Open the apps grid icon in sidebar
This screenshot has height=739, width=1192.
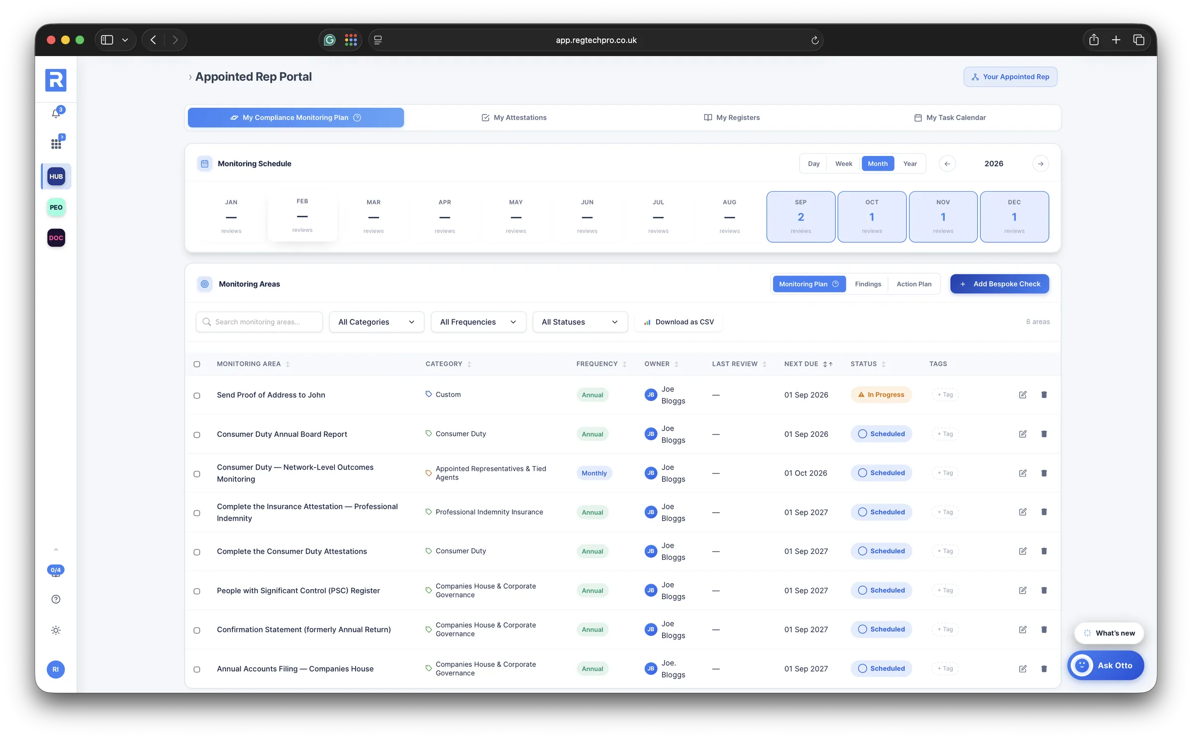coord(56,144)
